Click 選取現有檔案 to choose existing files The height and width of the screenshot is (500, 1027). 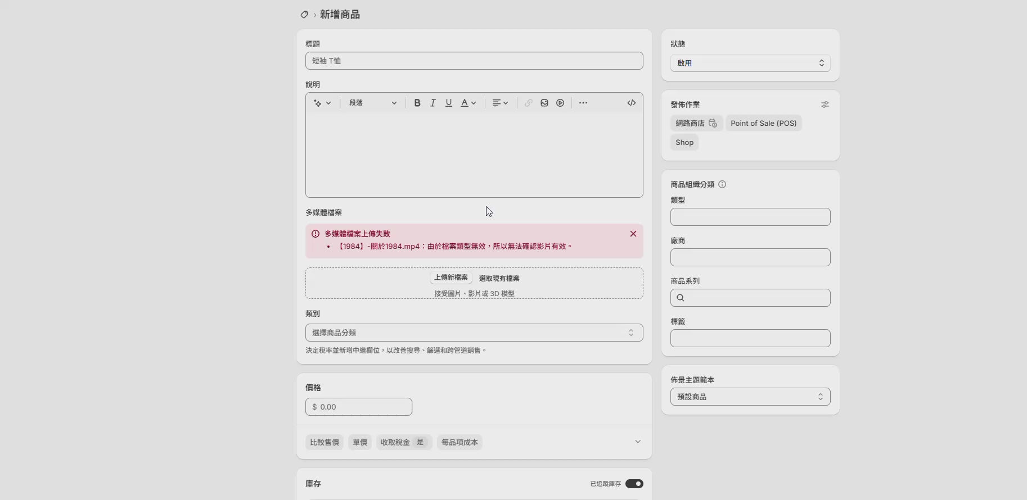(499, 278)
